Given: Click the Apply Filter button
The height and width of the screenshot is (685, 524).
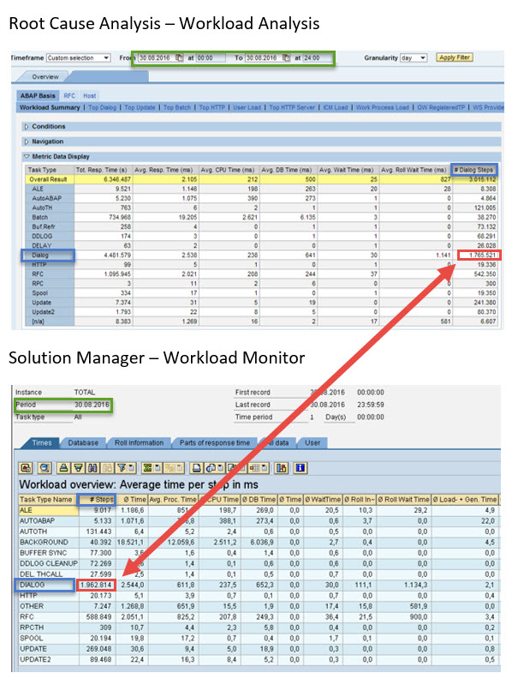Looking at the screenshot, I should tap(454, 57).
